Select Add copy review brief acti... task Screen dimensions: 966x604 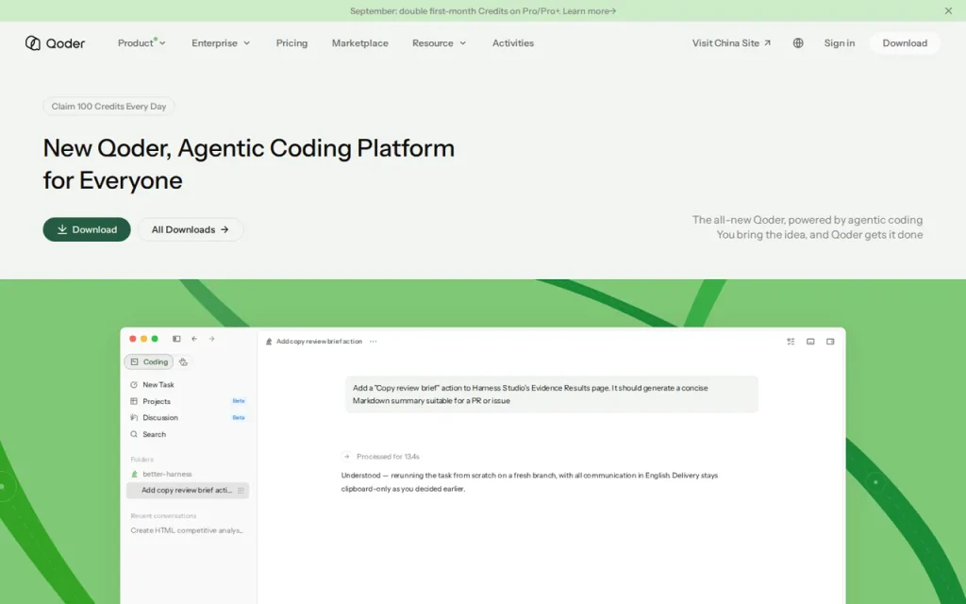pos(188,491)
